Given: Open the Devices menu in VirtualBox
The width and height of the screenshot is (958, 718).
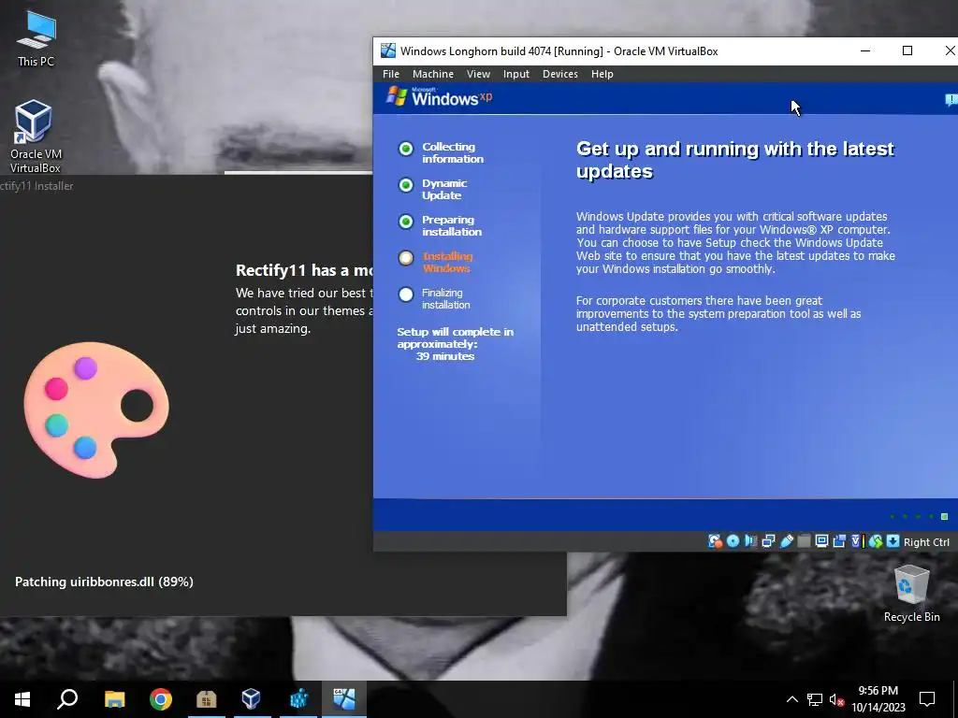Looking at the screenshot, I should [x=560, y=74].
